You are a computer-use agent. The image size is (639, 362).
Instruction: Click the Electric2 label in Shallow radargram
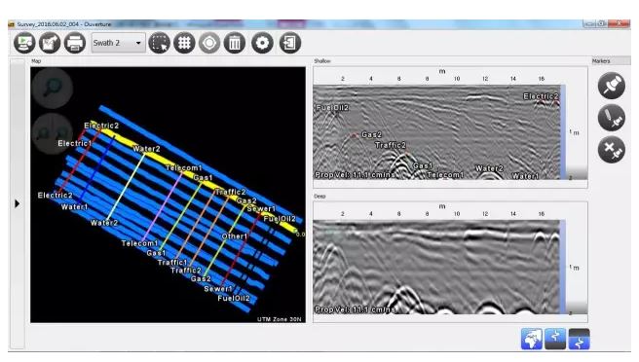pos(541,96)
